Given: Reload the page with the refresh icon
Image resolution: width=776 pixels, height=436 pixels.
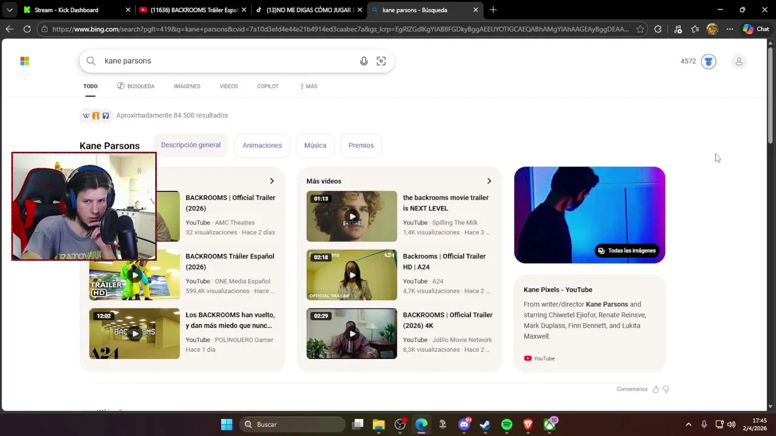Looking at the screenshot, I should point(27,29).
